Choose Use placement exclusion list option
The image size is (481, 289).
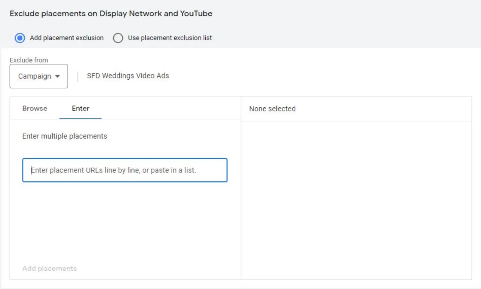(x=118, y=38)
